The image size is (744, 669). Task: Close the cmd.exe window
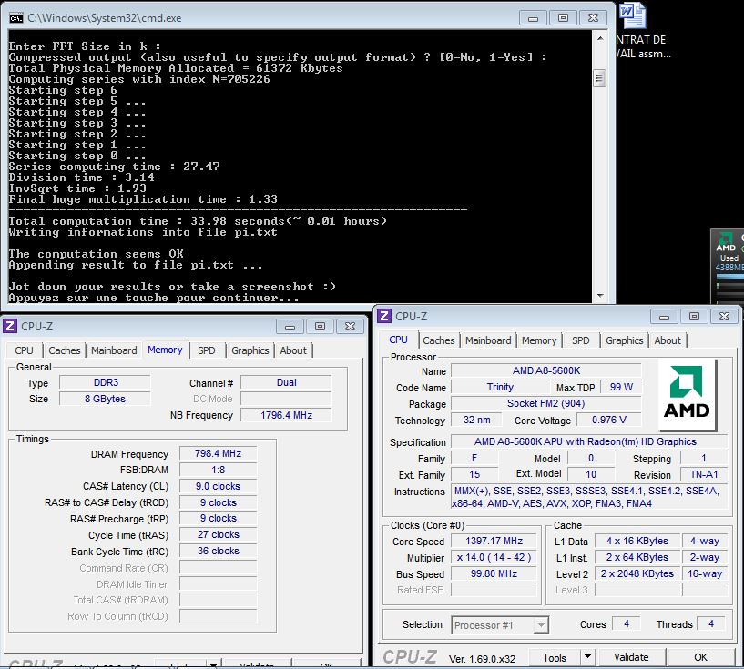[593, 18]
